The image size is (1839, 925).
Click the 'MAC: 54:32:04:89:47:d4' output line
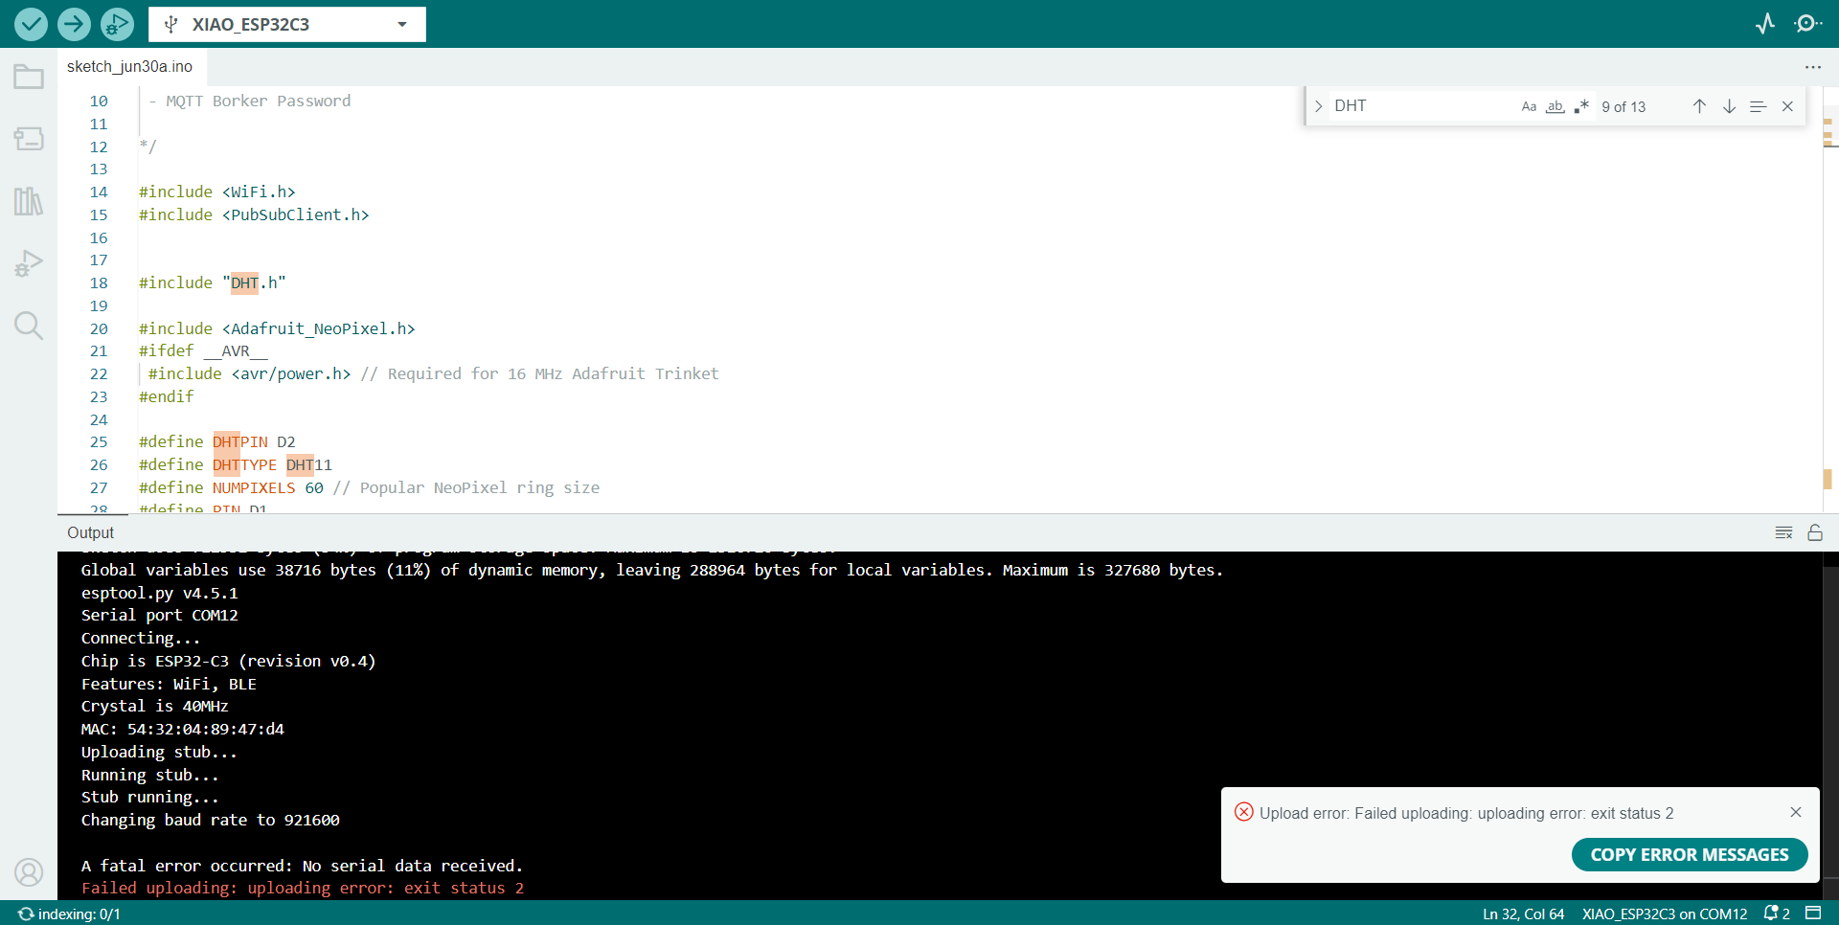[182, 730]
